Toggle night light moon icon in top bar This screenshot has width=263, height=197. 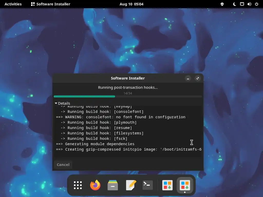point(235,4)
